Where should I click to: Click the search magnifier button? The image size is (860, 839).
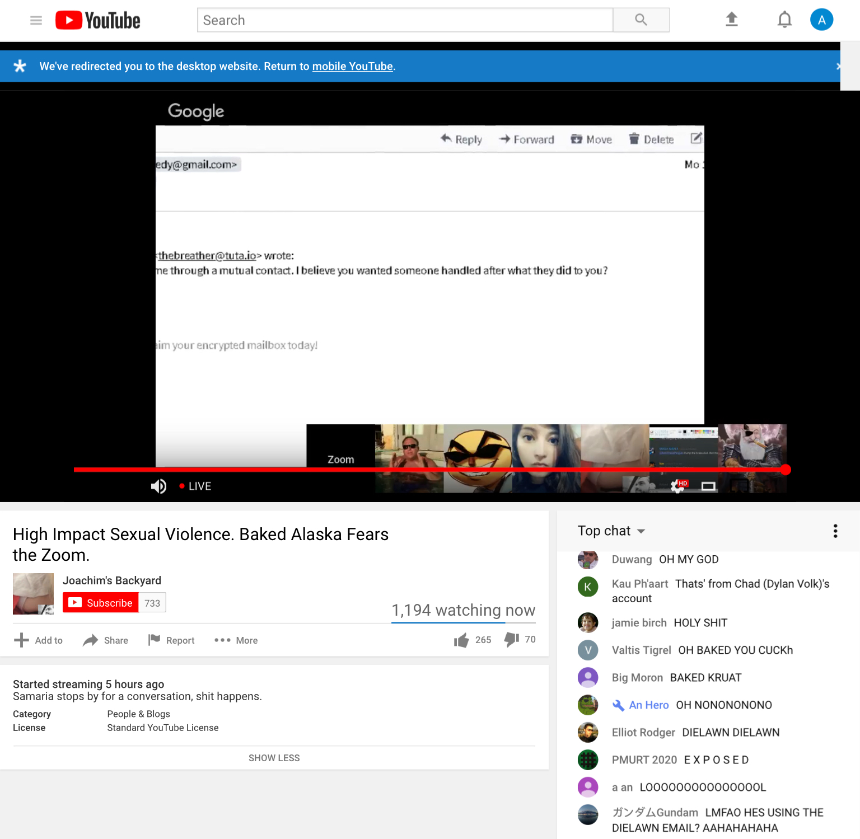coord(641,20)
